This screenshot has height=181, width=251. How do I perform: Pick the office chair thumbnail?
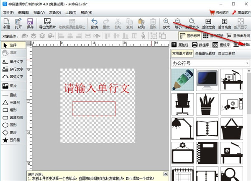[x=183, y=104]
